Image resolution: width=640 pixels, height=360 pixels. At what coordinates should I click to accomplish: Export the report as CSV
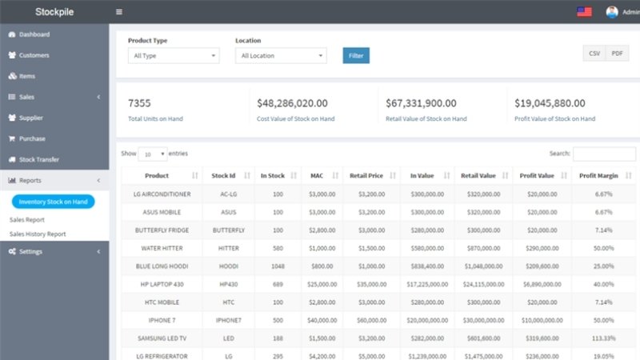click(594, 54)
